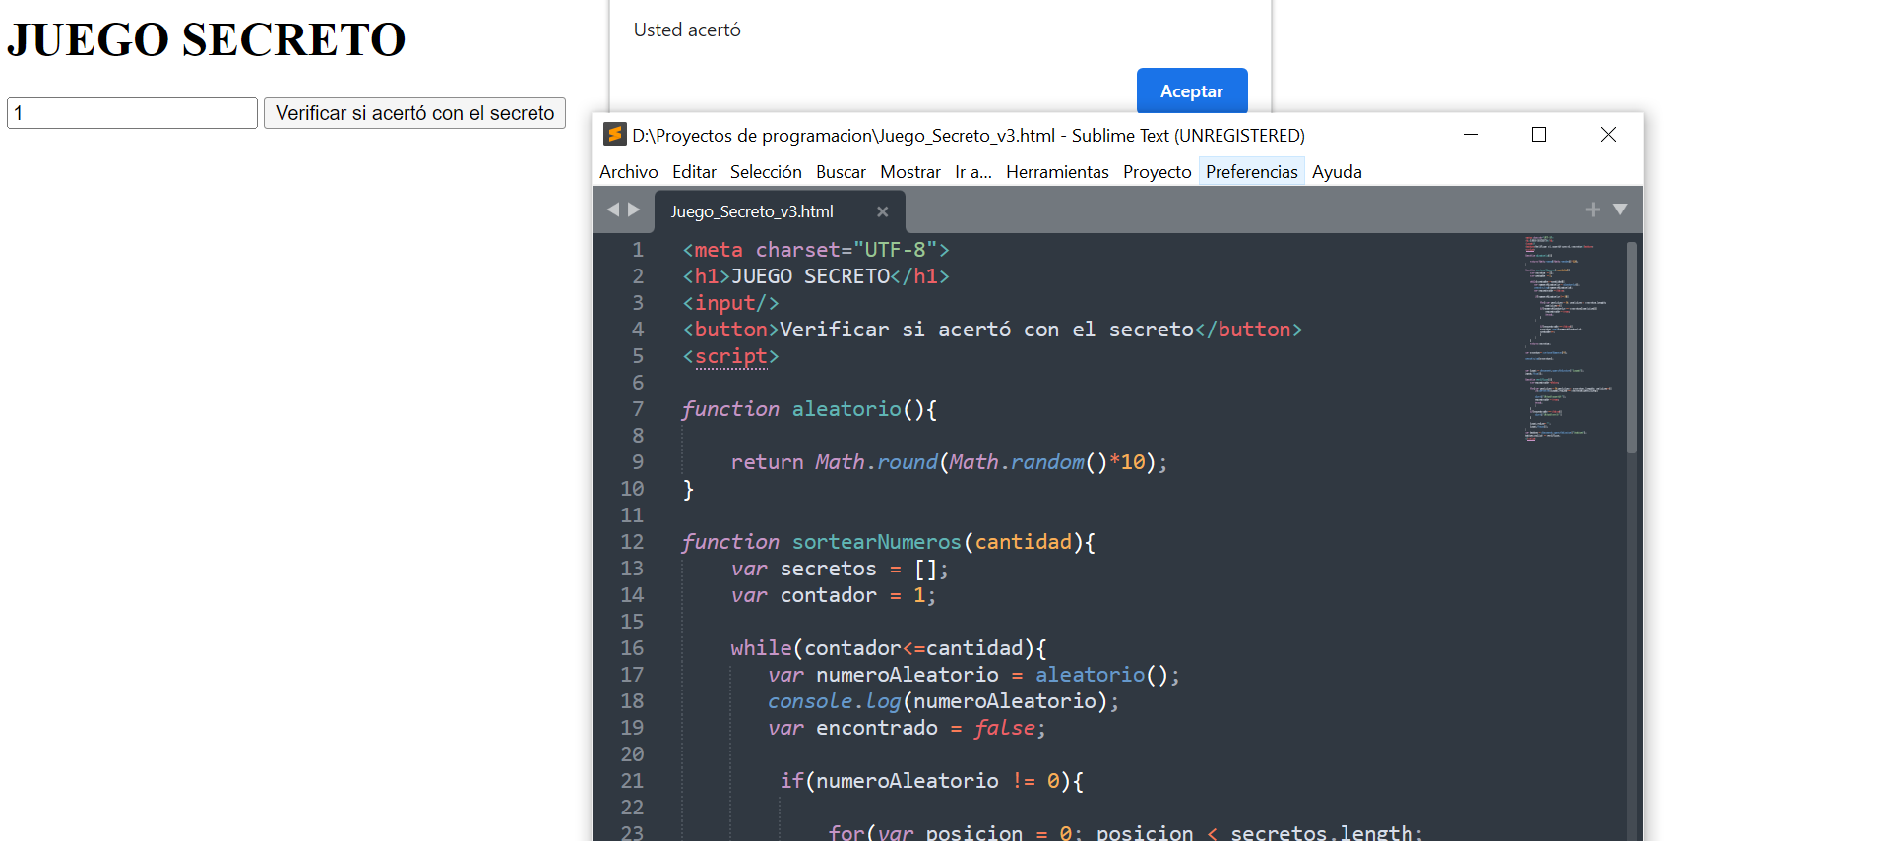
Task: Click the meta charset line of code
Action: pos(816,250)
